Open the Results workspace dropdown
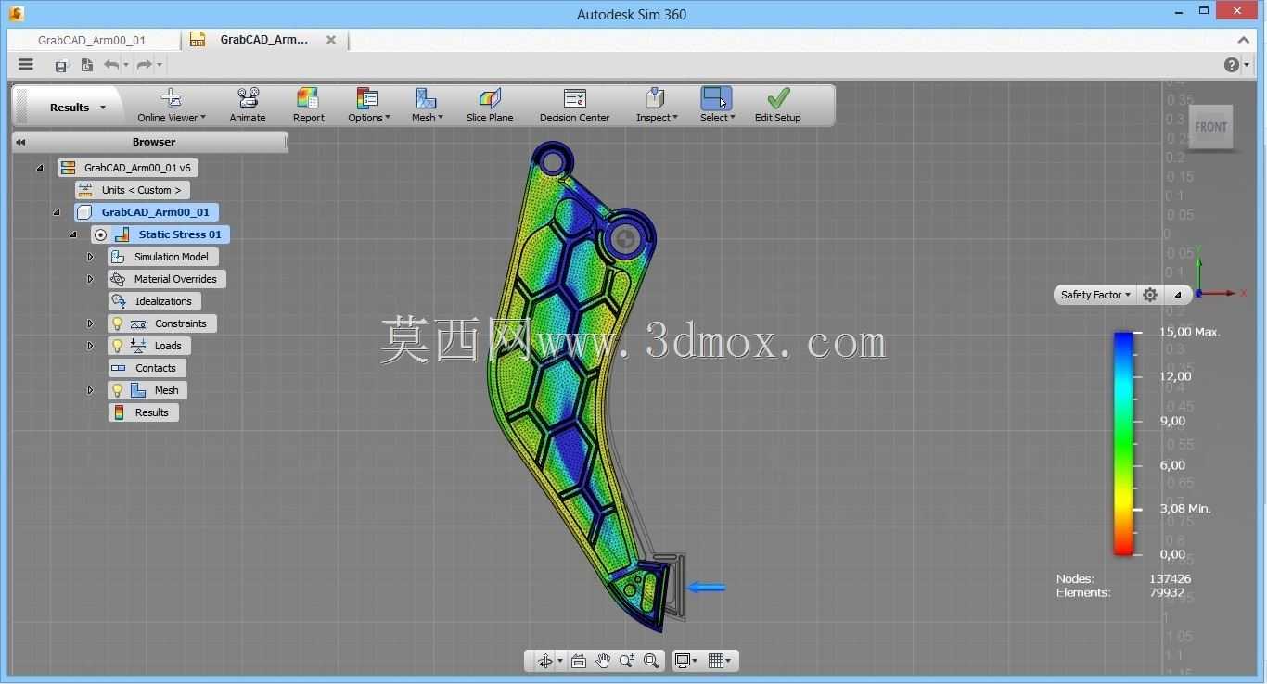Image resolution: width=1267 pixels, height=684 pixels. pyautogui.click(x=77, y=108)
